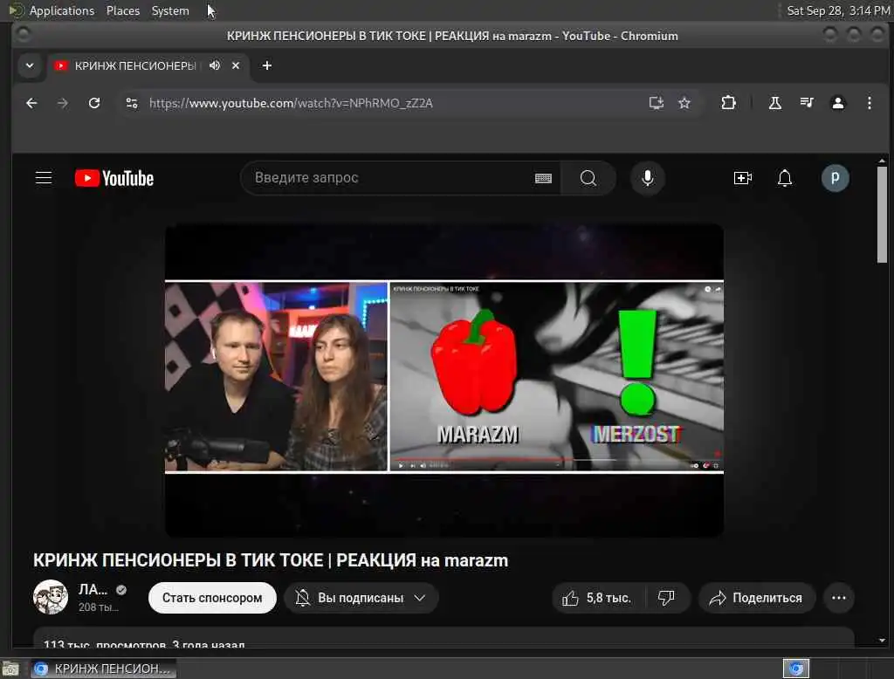Bookmark this page with the star
Screen dimensions: 894x679
click(684, 103)
